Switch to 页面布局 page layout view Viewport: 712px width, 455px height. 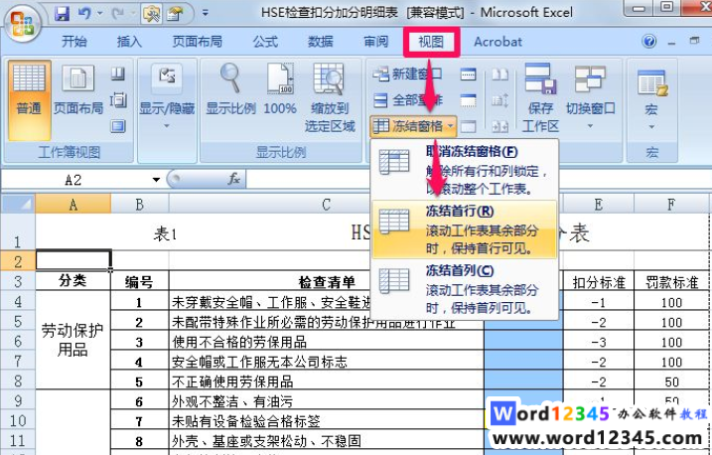pos(78,91)
